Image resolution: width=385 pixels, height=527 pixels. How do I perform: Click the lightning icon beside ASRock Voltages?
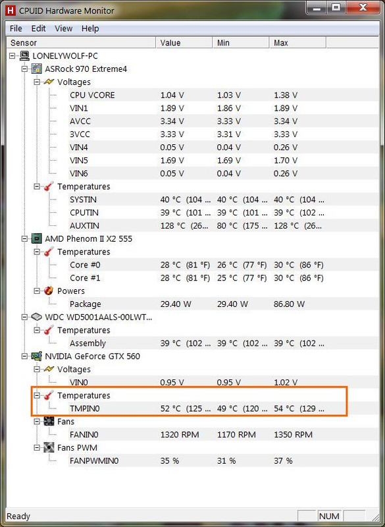pos(49,82)
